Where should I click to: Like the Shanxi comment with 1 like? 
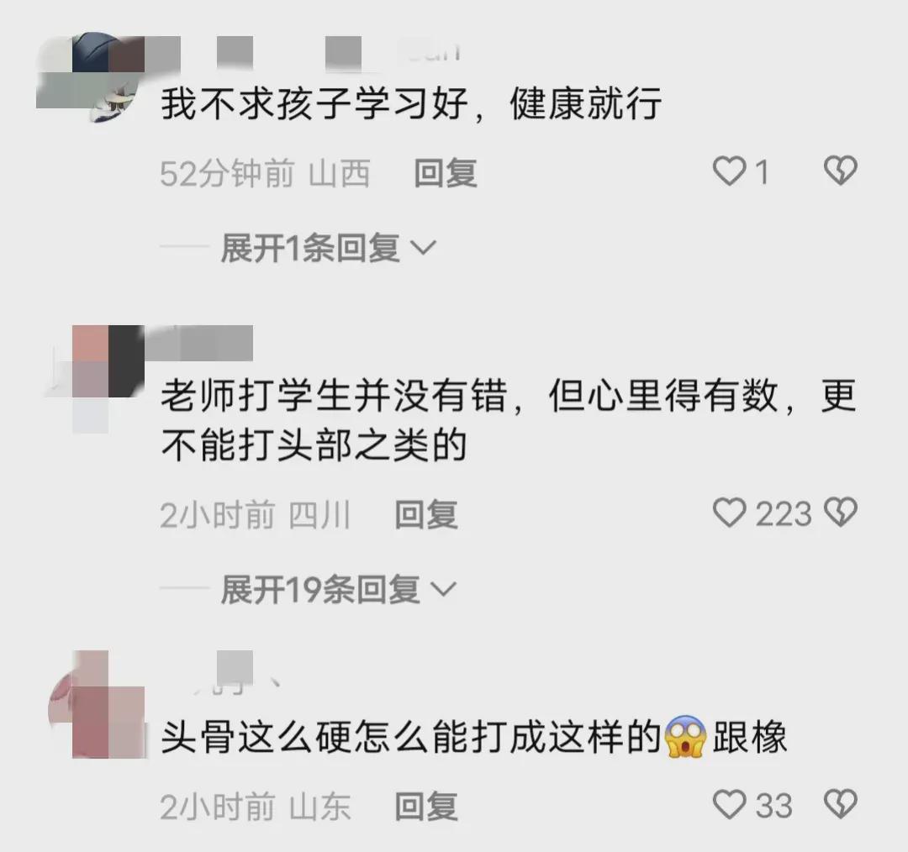pos(728,171)
